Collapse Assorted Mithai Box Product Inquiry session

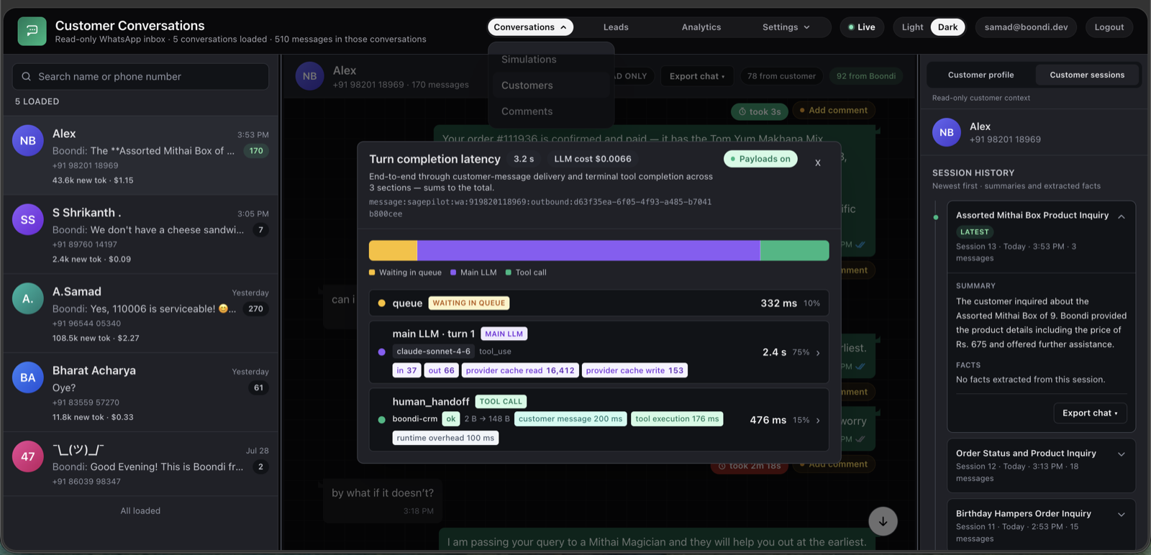click(x=1121, y=216)
